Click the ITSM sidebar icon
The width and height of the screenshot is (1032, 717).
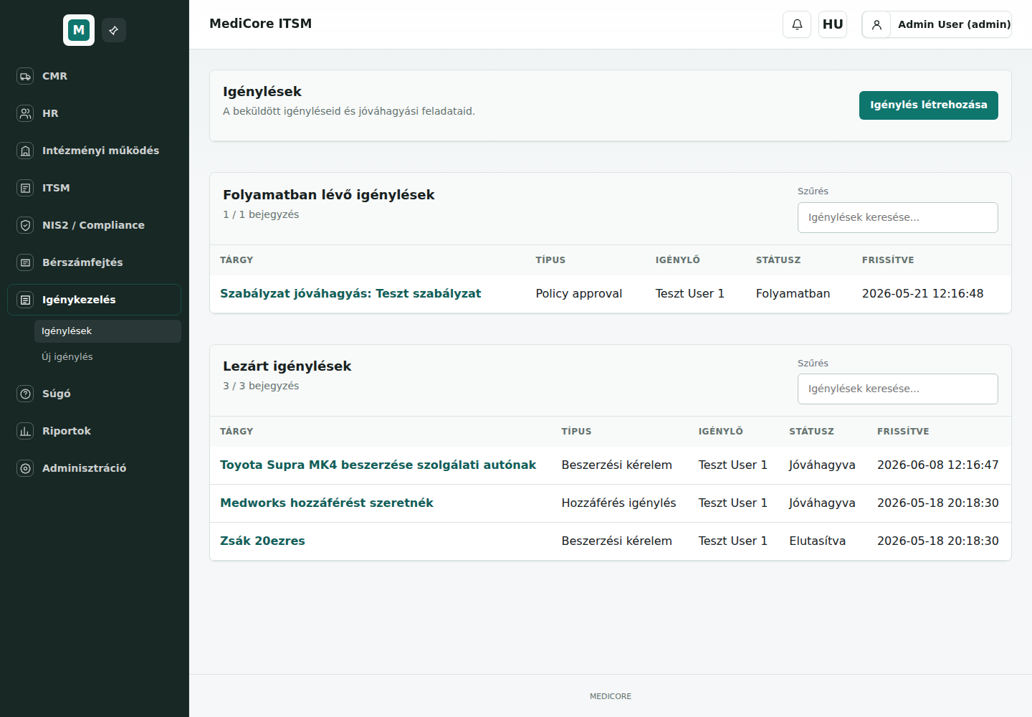[x=25, y=188]
